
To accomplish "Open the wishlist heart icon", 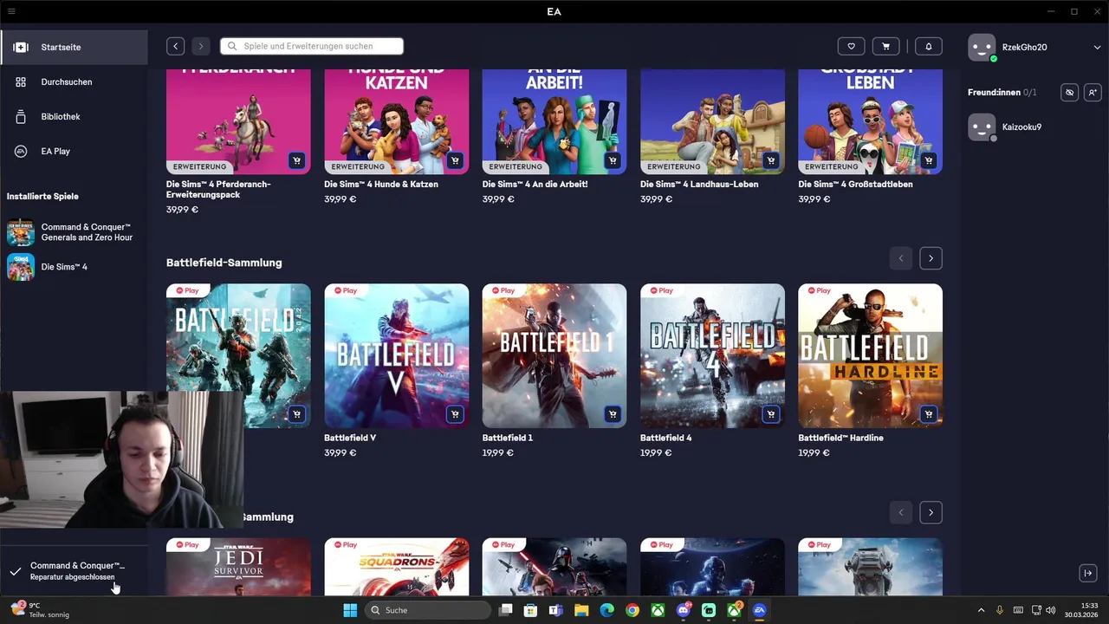I will [851, 46].
